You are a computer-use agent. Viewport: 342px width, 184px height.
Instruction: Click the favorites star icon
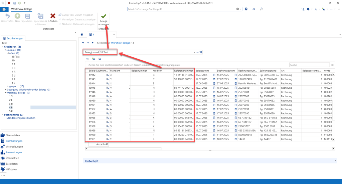click(316, 9)
